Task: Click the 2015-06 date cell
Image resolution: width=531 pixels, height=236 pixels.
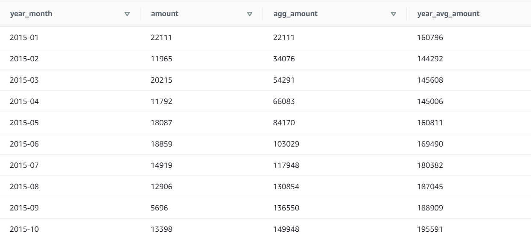Action: (24, 144)
